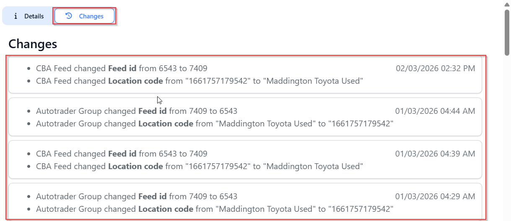Click Location code line in 04:44 AM entry
511x221 pixels.
(215, 123)
